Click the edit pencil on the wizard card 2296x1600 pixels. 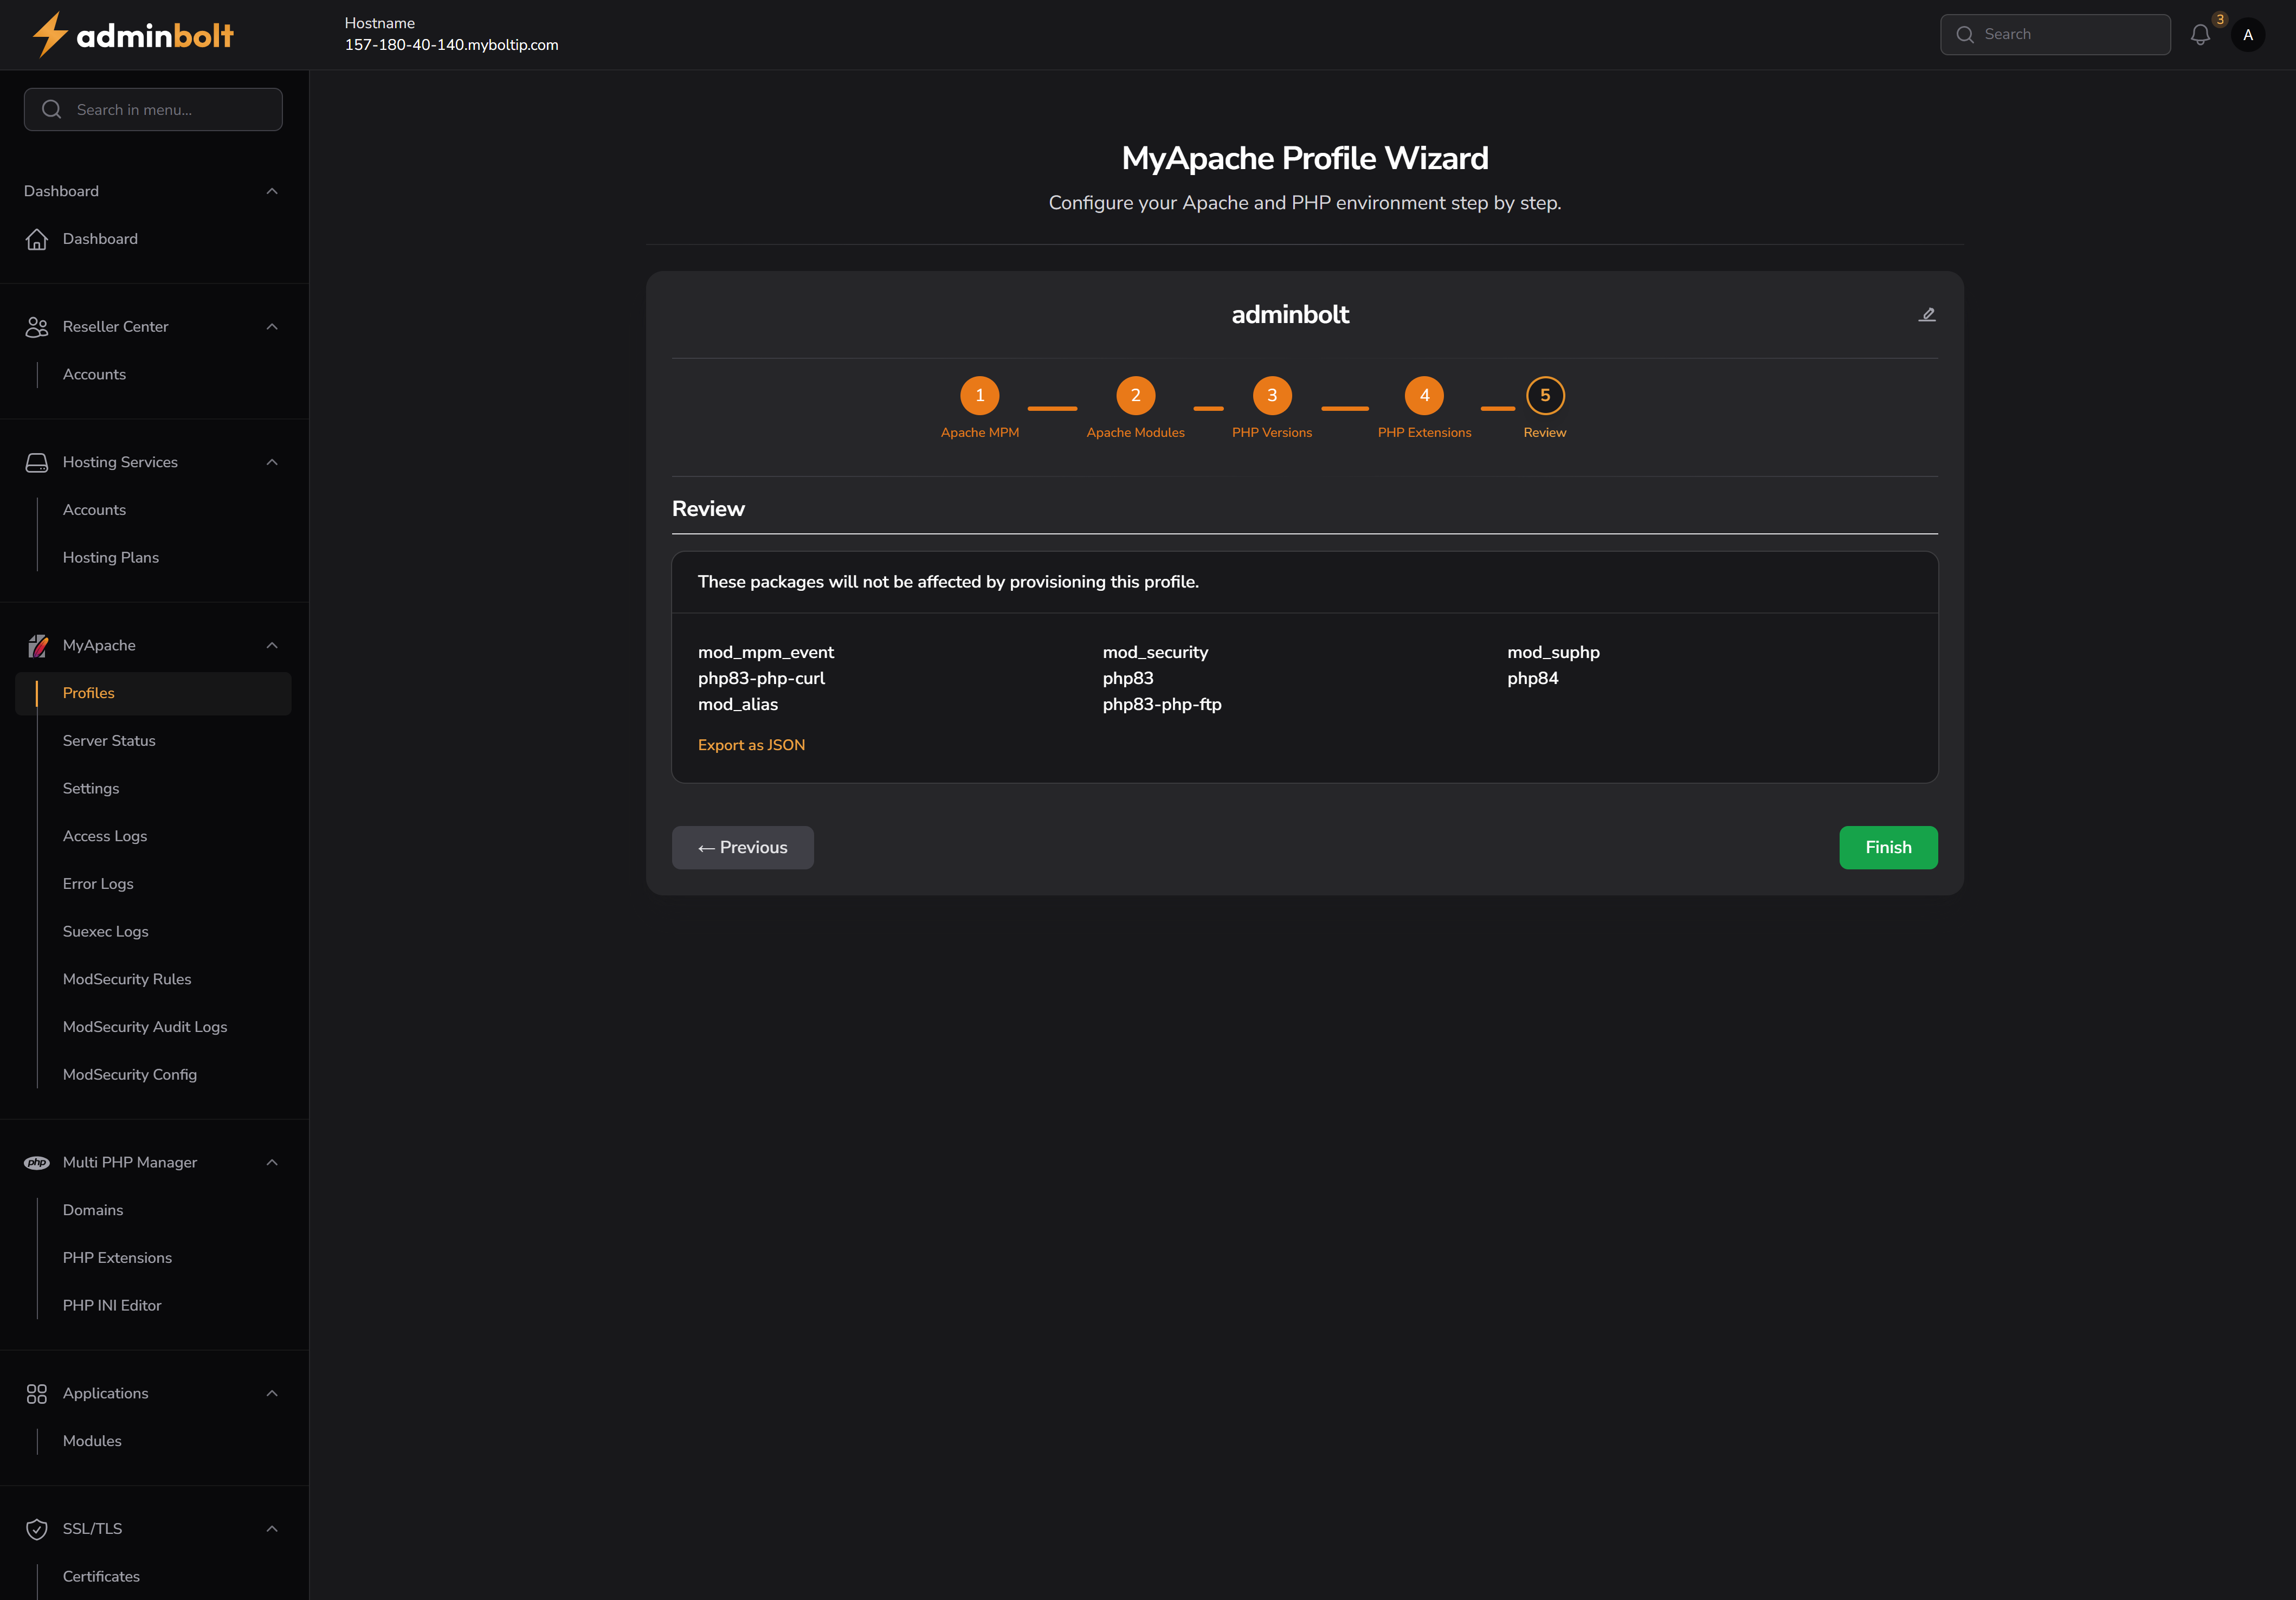(1927, 314)
